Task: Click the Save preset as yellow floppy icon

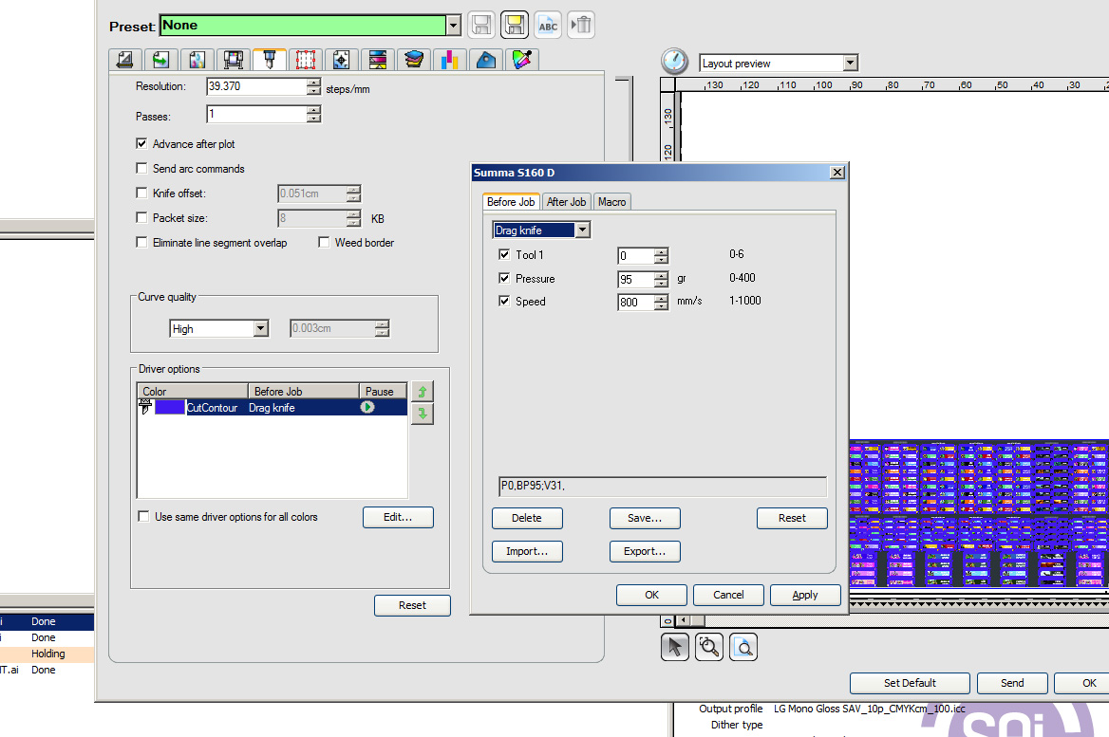Action: click(x=515, y=26)
